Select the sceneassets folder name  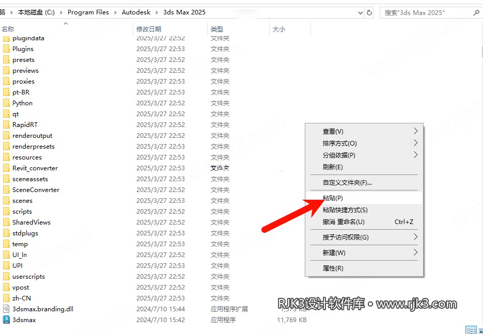tap(30, 179)
